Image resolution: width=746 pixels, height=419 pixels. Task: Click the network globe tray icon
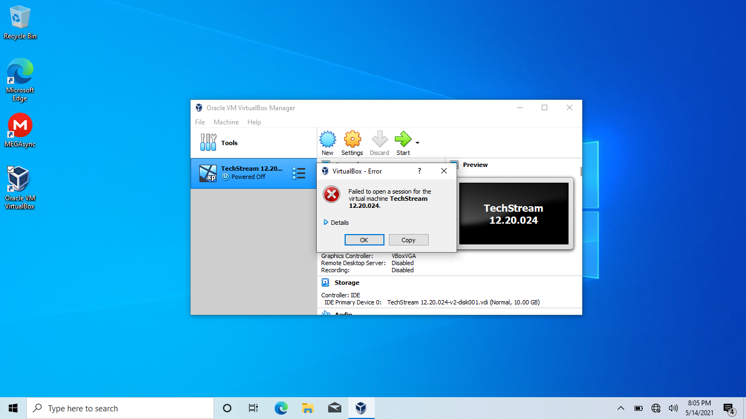click(656, 408)
